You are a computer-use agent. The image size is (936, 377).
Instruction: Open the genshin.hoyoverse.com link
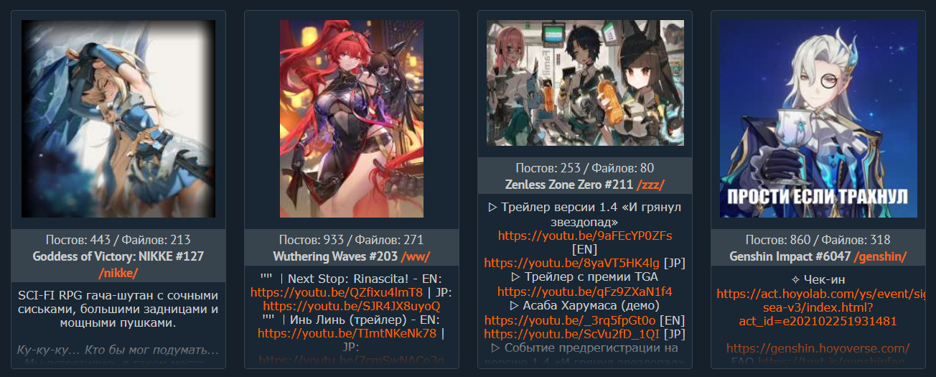(818, 348)
